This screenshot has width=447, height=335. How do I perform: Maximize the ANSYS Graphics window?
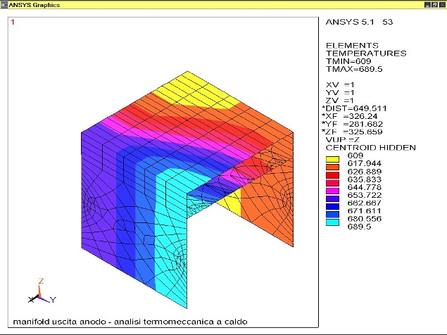(x=434, y=4)
